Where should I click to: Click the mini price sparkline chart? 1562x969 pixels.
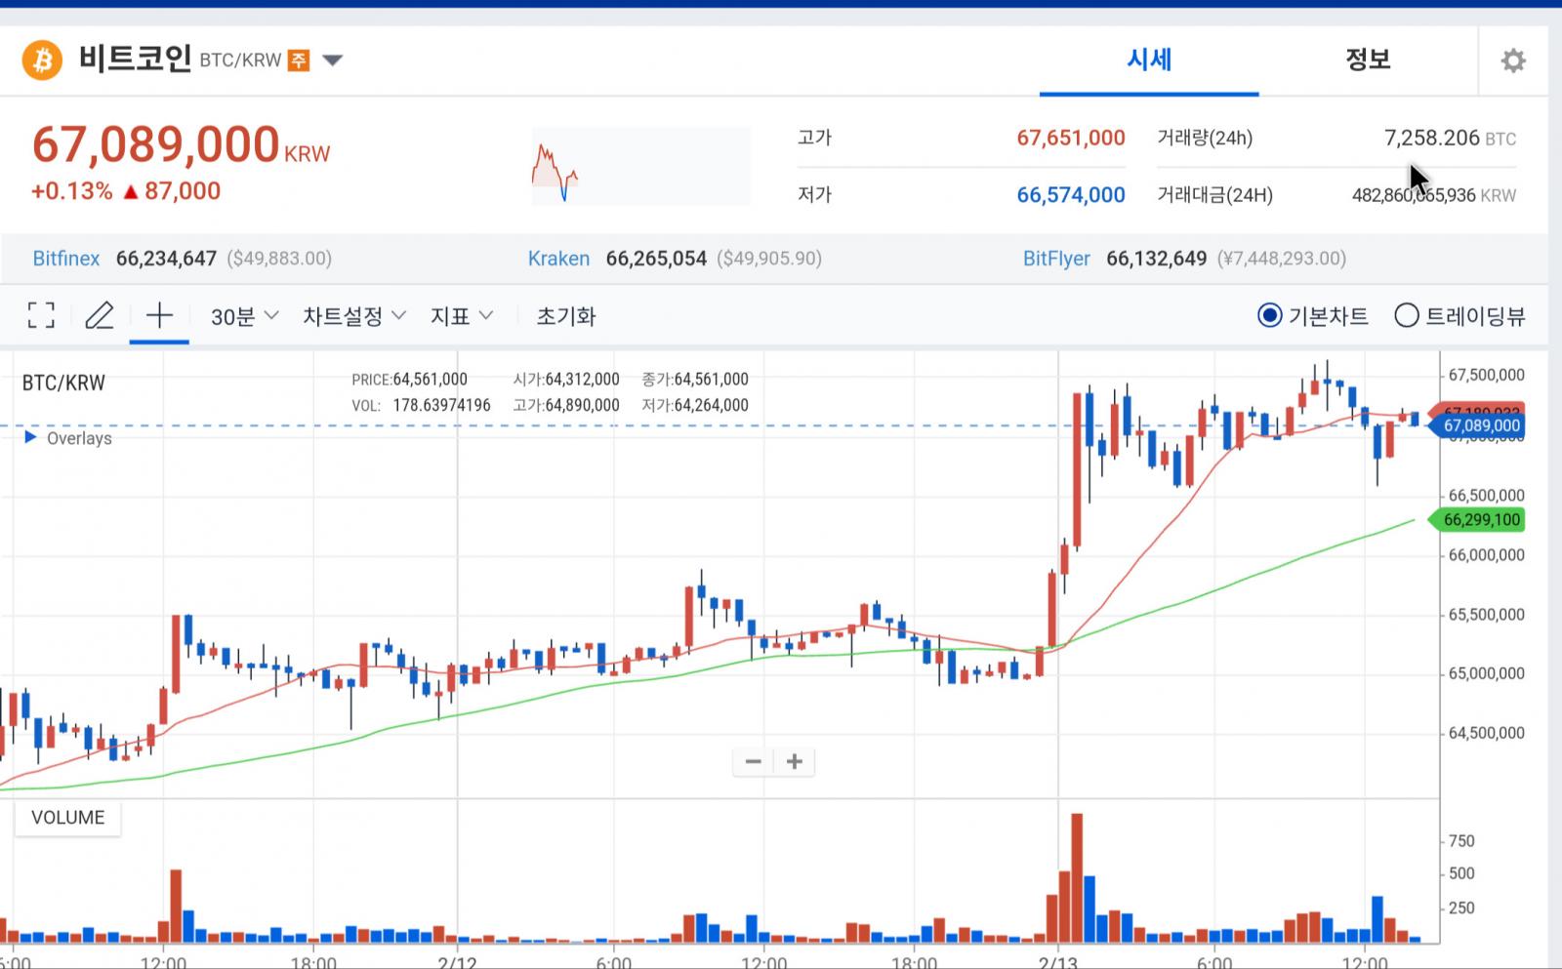point(640,167)
